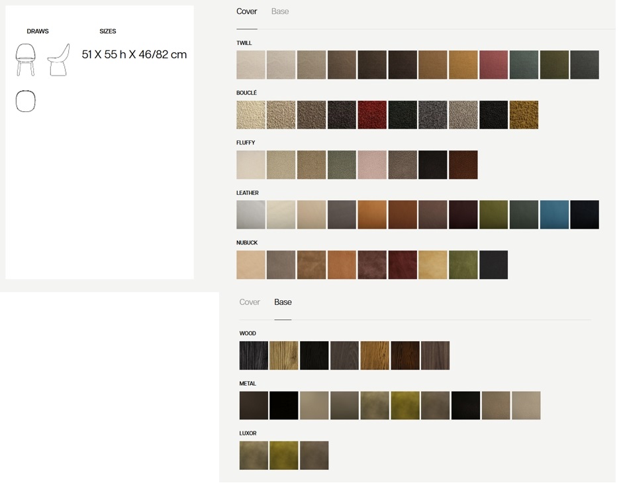Choose the first dark Wood swatch
This screenshot has width=621, height=489.
[x=254, y=355]
